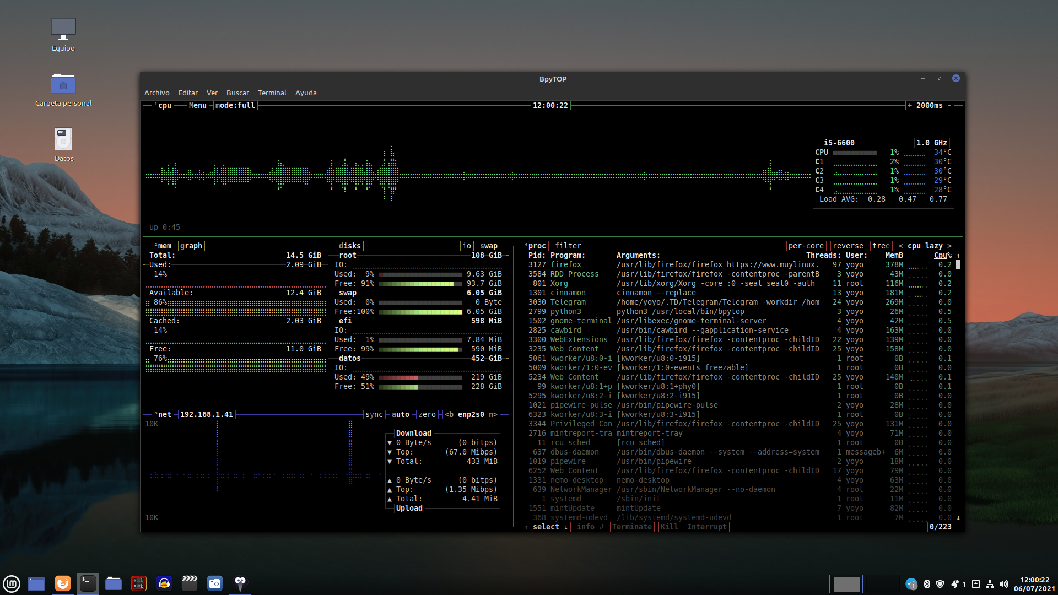
Task: Cycle the mode:full view selector
Action: [235, 105]
